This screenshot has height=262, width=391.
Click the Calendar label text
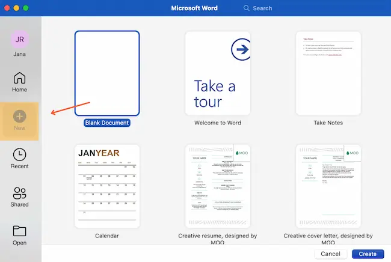coord(107,236)
